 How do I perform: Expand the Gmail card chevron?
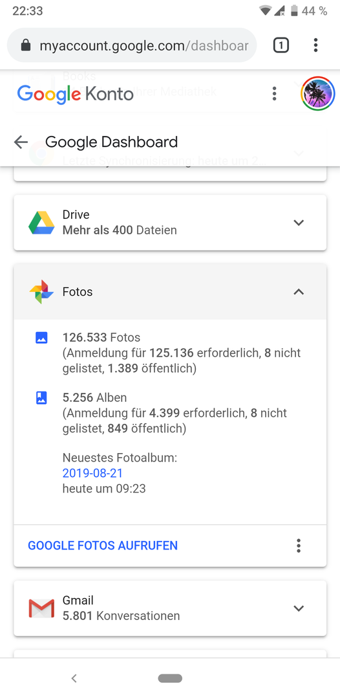coord(299,608)
